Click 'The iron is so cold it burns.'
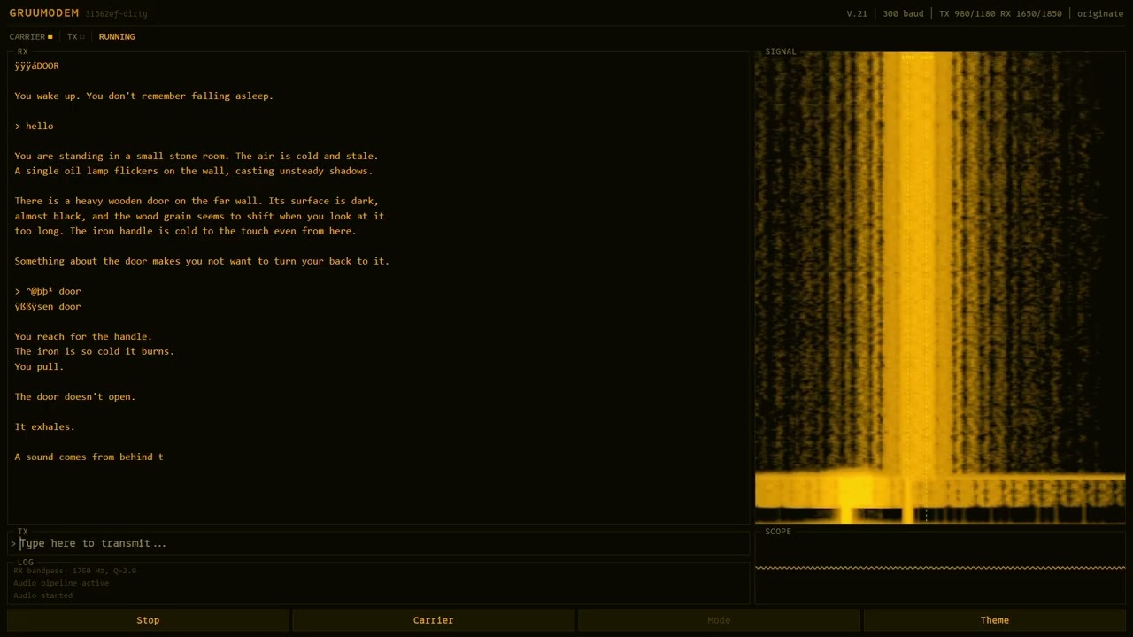 coord(94,351)
